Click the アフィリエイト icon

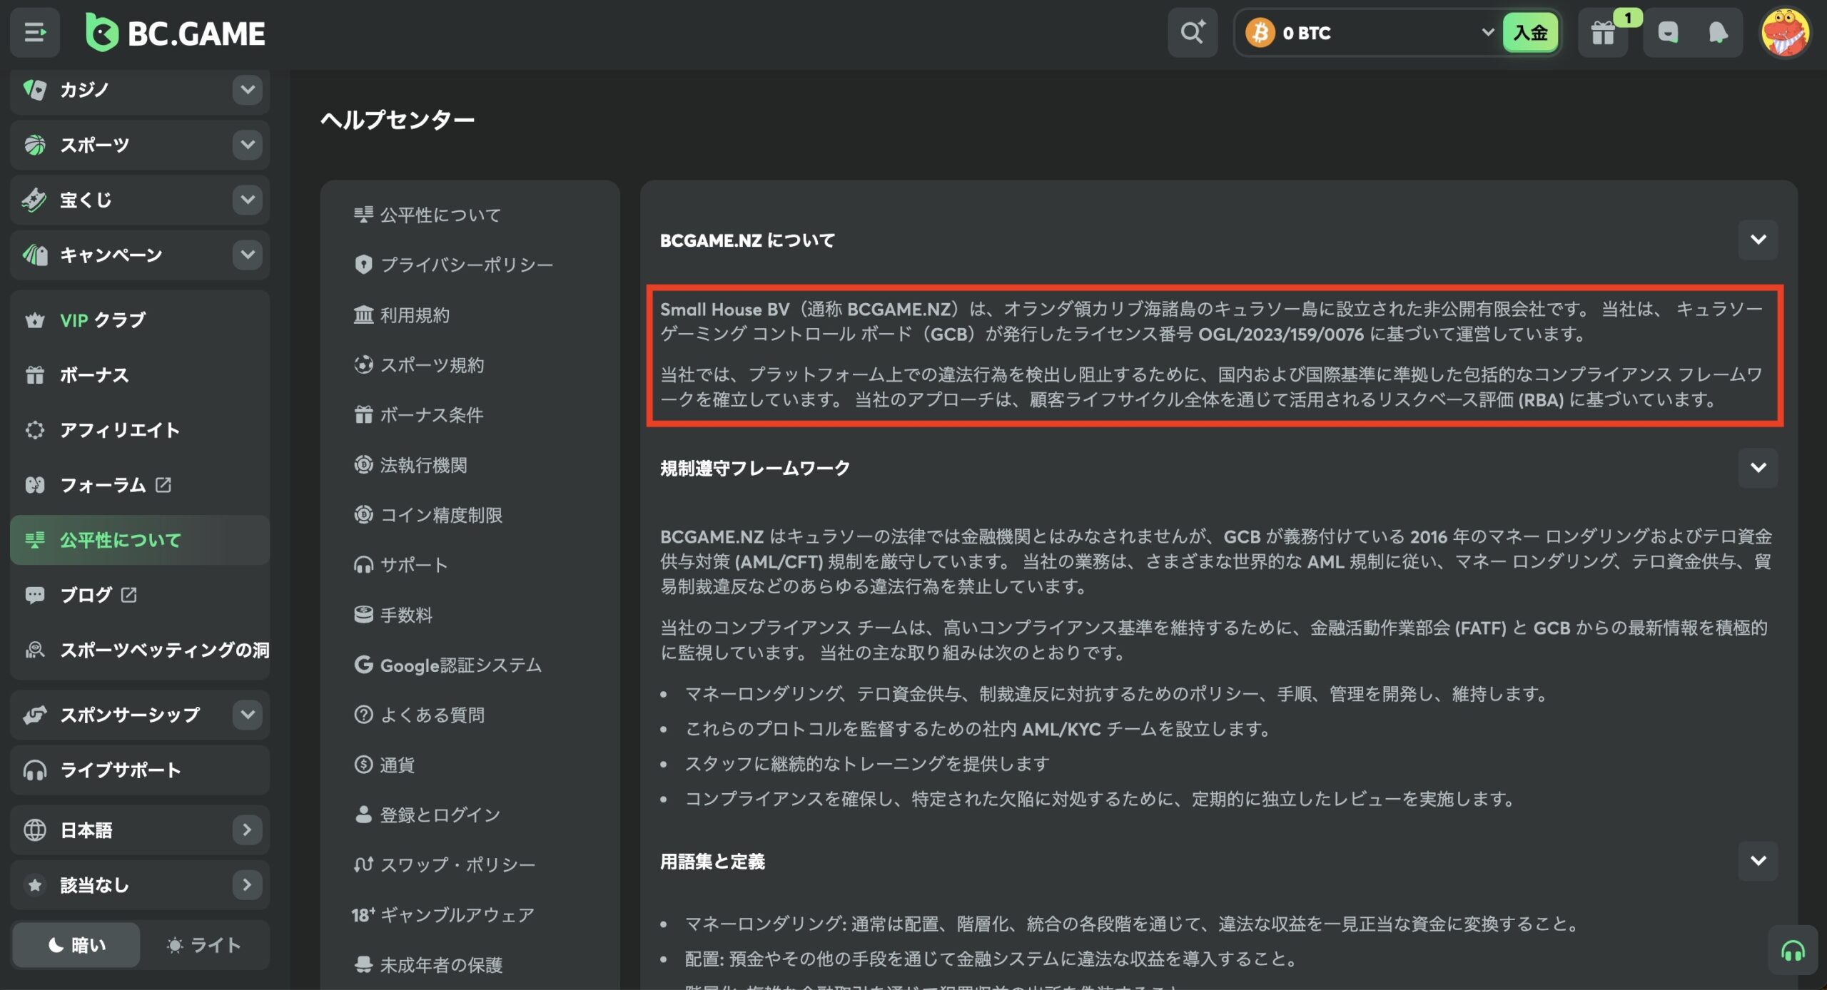pyautogui.click(x=34, y=430)
